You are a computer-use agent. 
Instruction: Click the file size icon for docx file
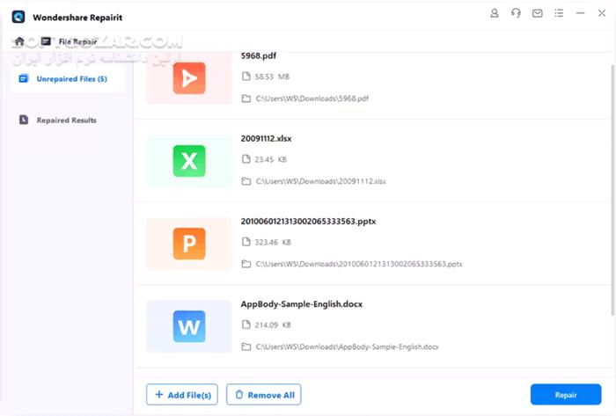[246, 325]
